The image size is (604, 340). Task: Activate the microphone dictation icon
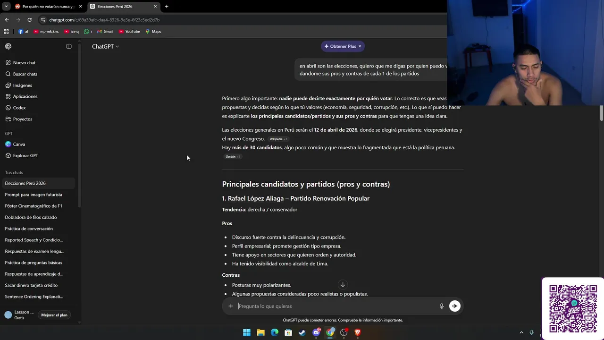coord(442,306)
